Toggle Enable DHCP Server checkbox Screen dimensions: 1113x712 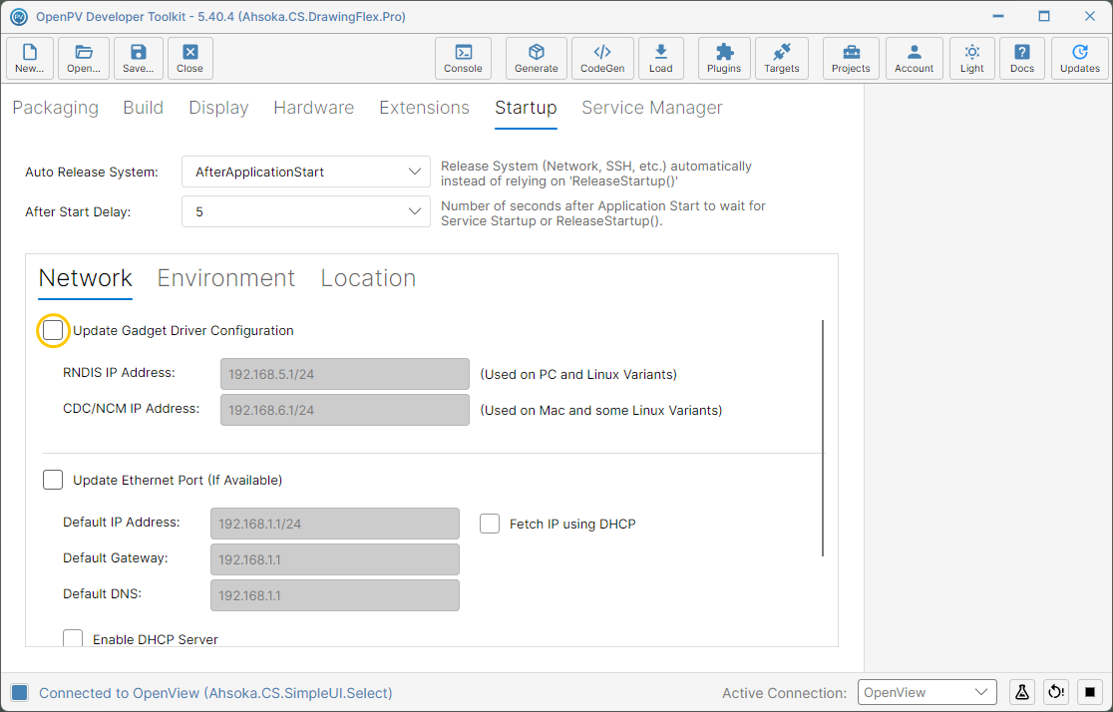[x=73, y=638]
